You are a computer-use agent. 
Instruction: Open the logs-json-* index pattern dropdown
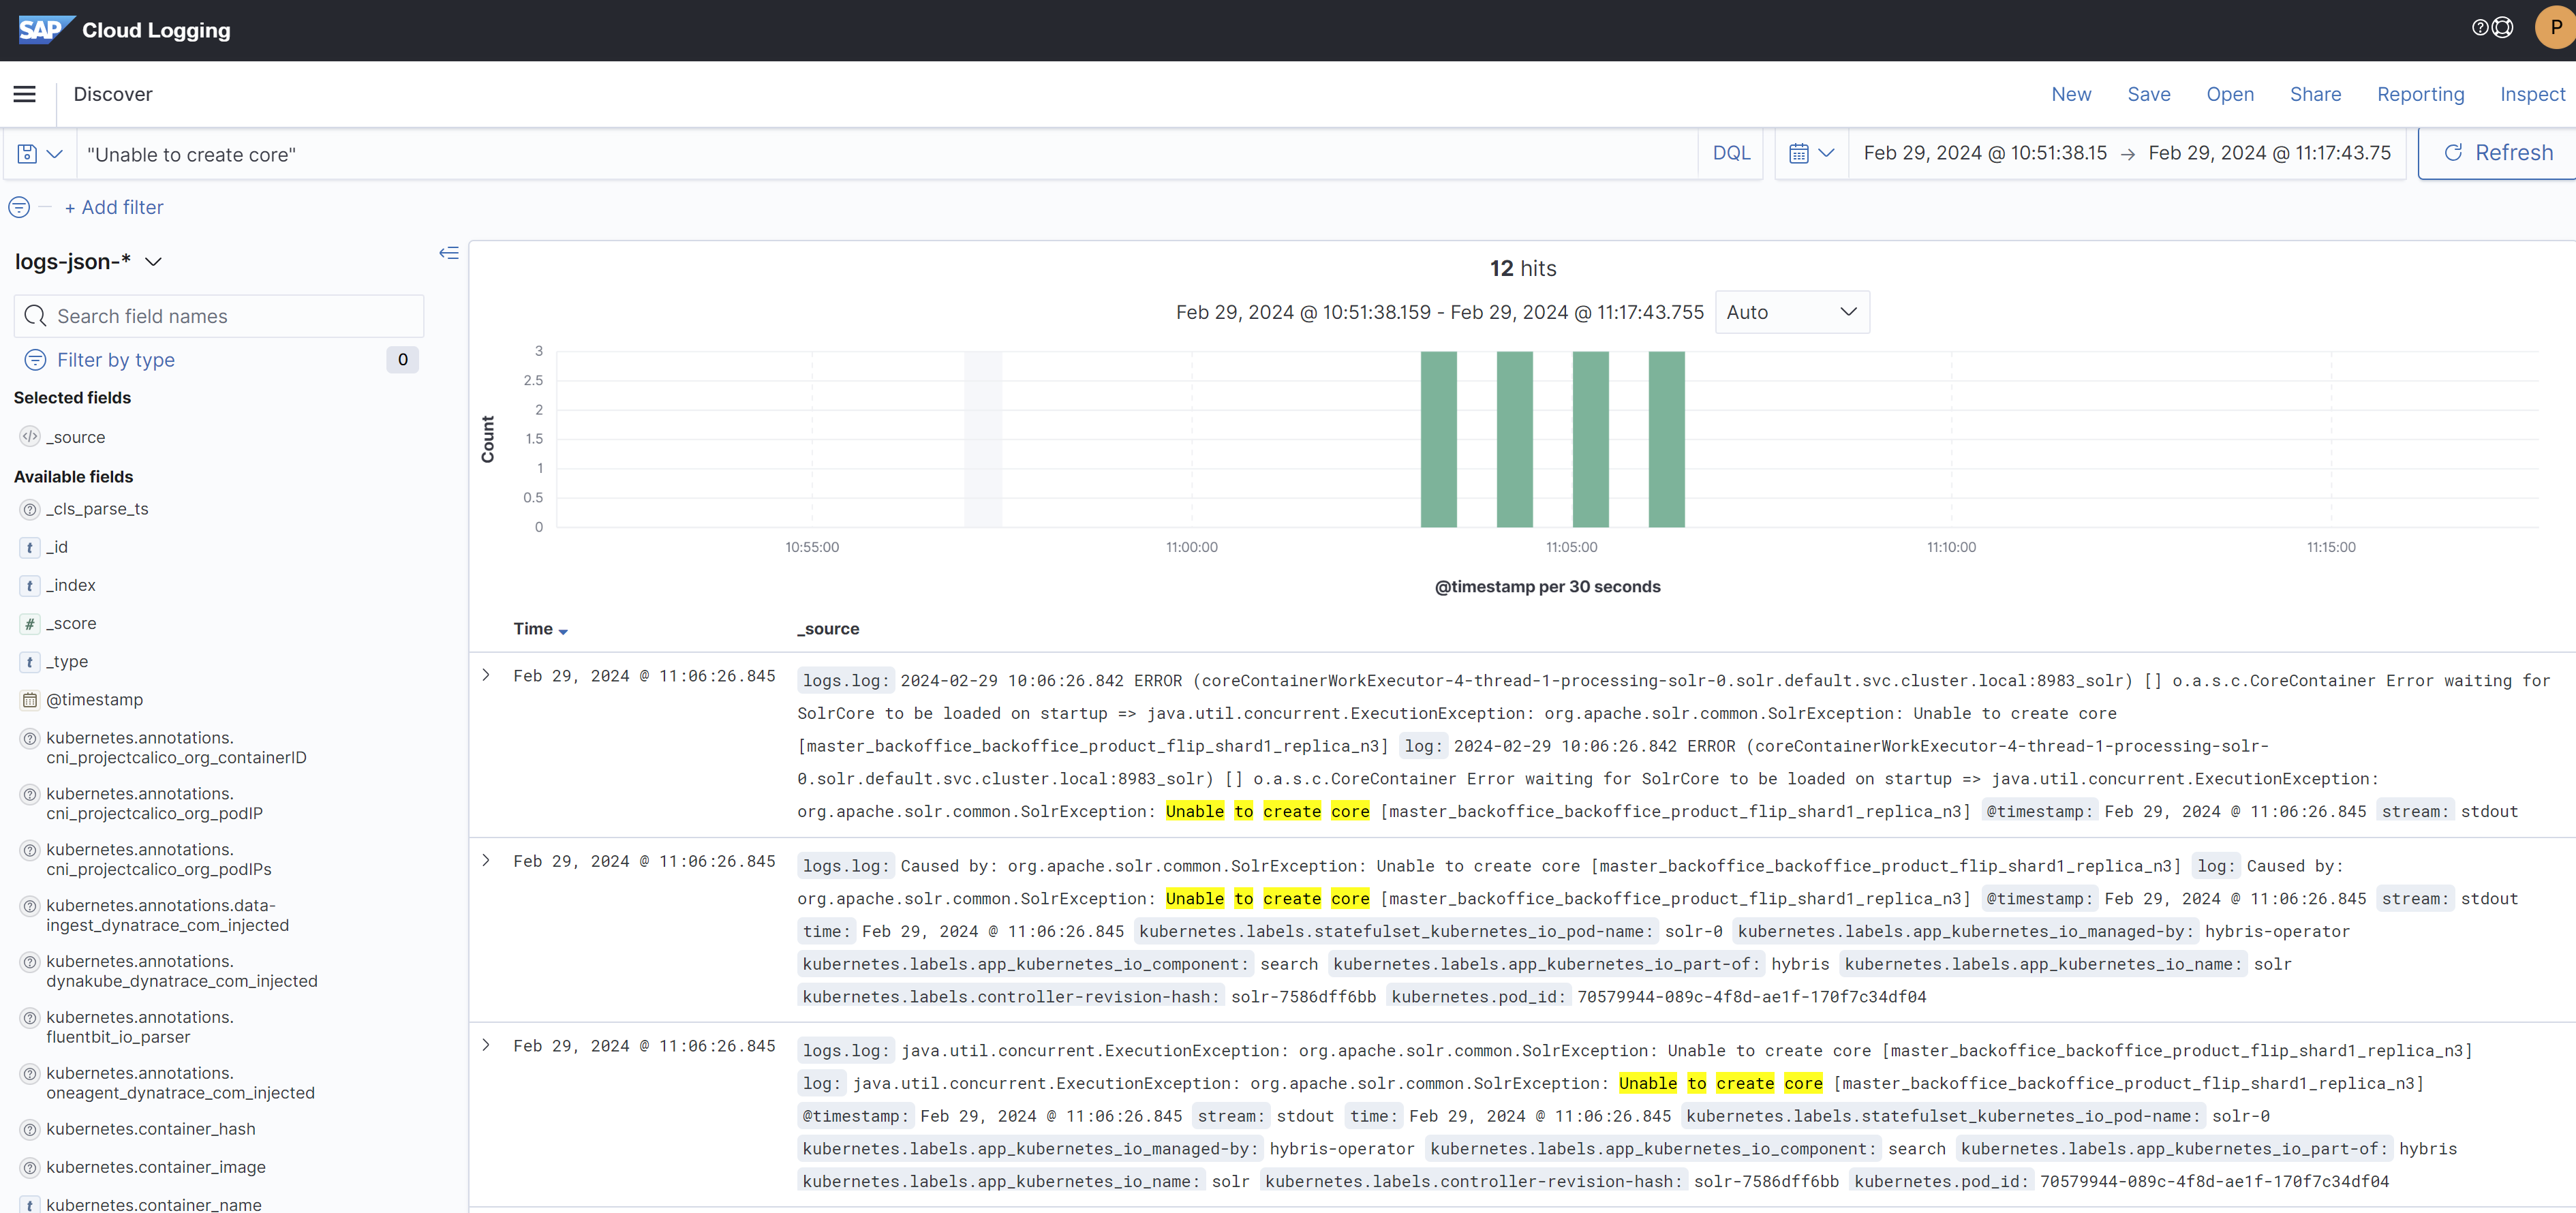tap(88, 261)
